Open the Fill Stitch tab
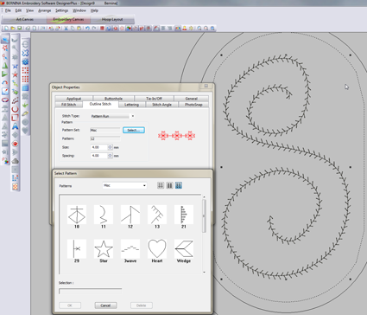 68,105
